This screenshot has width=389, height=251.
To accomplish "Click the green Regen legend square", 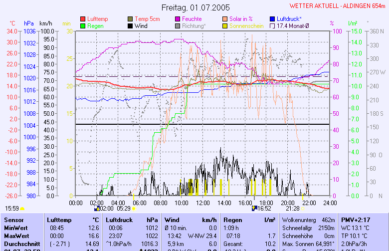I will (83, 25).
